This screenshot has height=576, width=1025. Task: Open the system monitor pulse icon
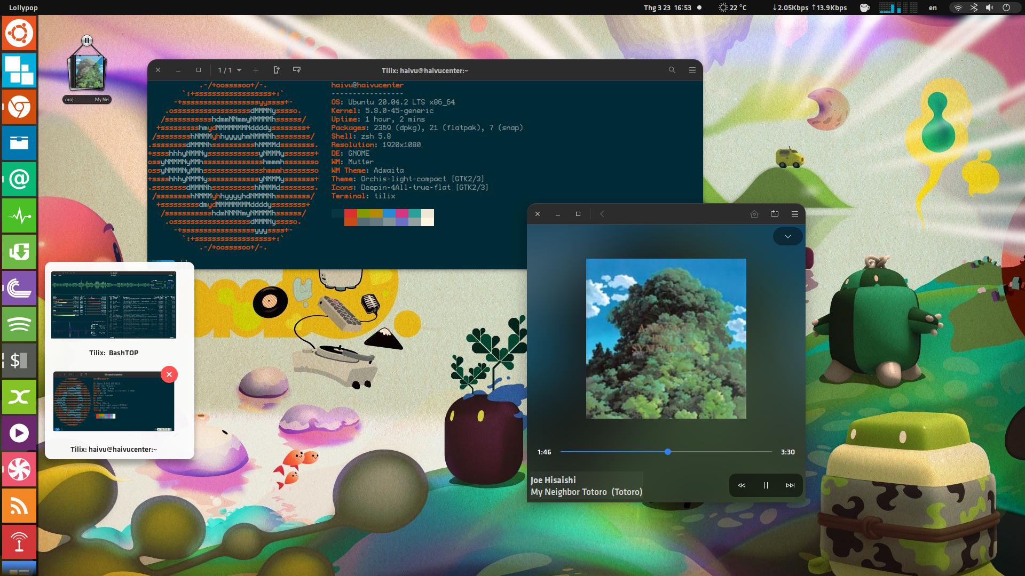pos(19,215)
